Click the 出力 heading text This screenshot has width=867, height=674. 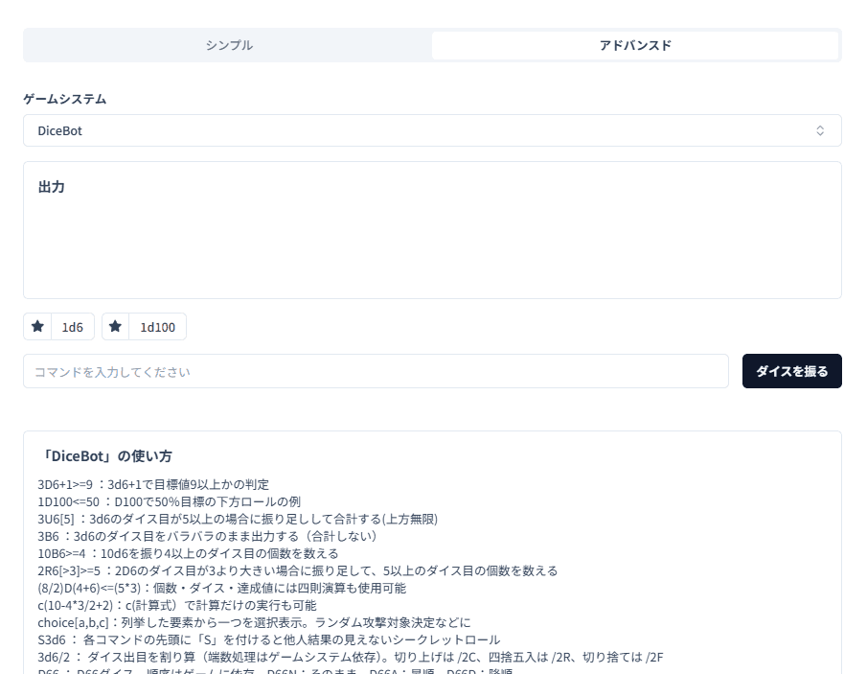point(52,187)
